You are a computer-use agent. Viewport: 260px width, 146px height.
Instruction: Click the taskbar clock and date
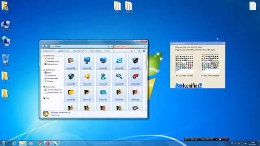[x=253, y=143]
